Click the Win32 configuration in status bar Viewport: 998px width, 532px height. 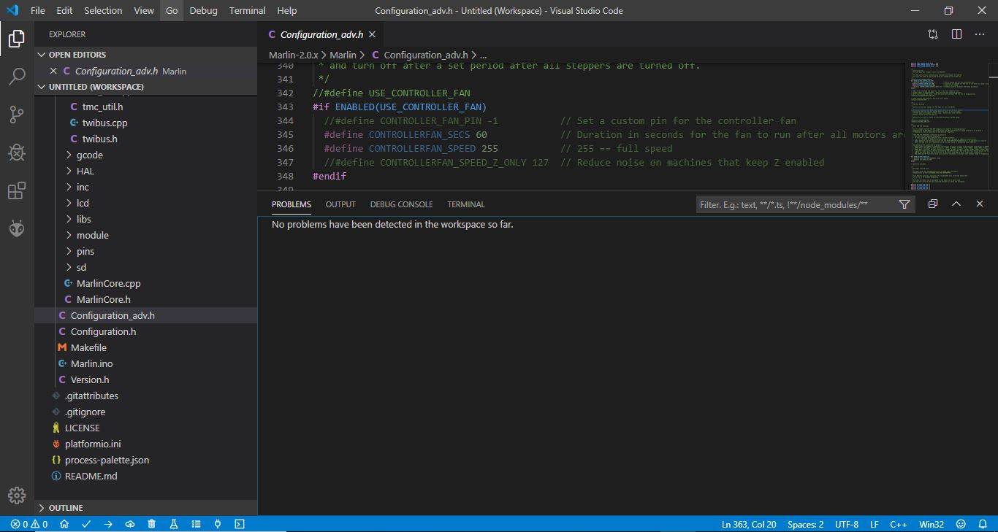(x=932, y=524)
